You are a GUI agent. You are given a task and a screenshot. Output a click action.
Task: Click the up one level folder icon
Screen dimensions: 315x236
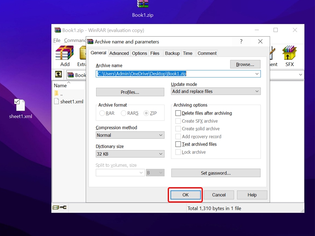(x=58, y=74)
